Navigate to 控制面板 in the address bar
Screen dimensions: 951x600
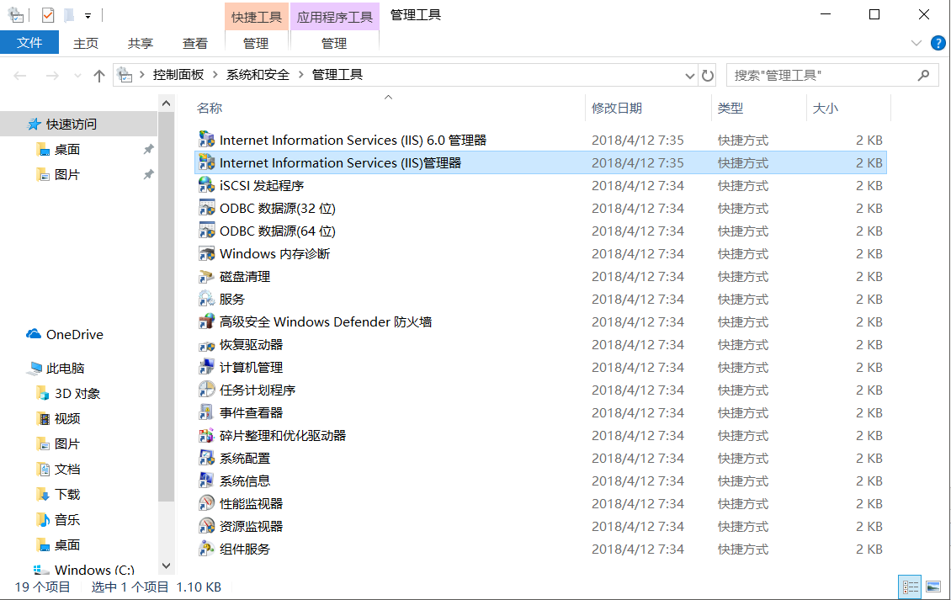(x=178, y=75)
